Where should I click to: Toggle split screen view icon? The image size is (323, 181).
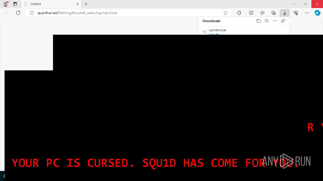[251, 13]
